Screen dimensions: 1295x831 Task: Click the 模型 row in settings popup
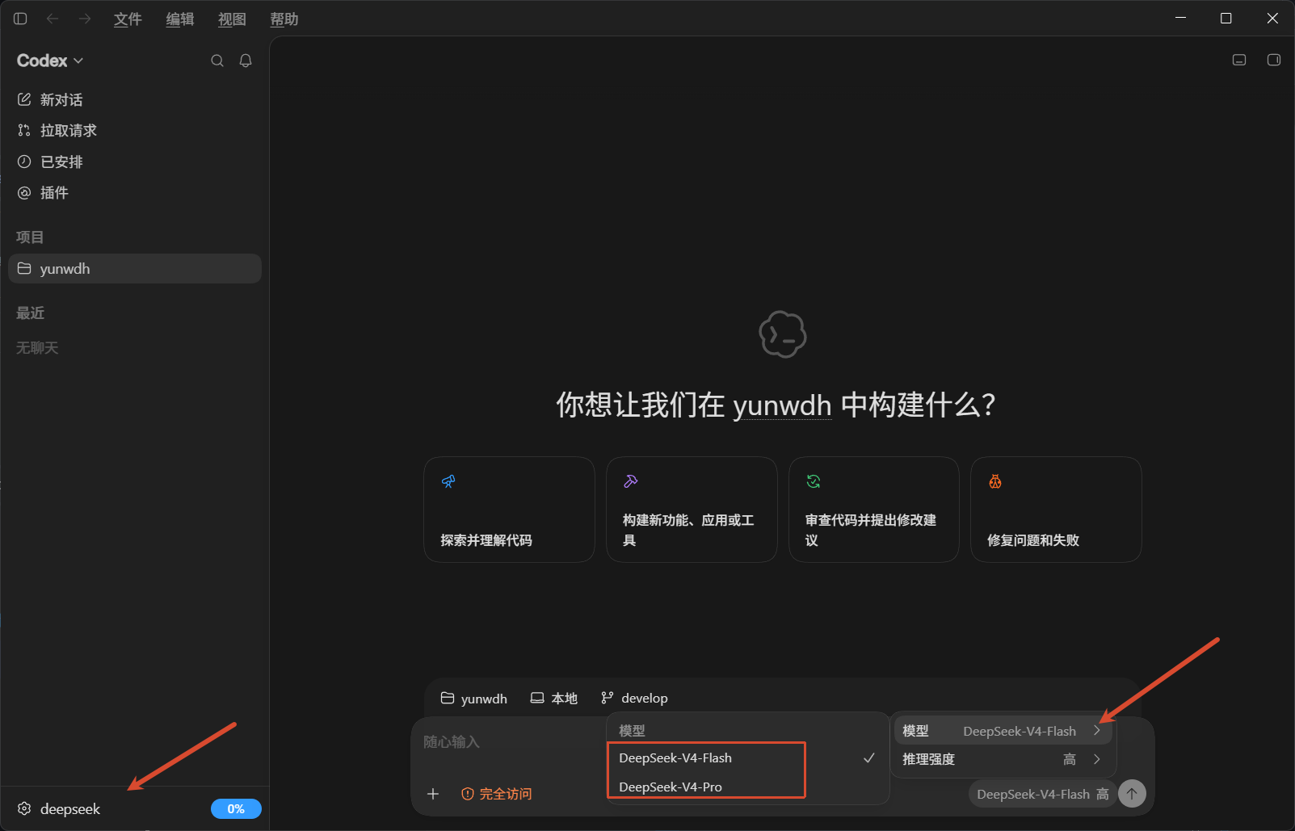[1003, 731]
